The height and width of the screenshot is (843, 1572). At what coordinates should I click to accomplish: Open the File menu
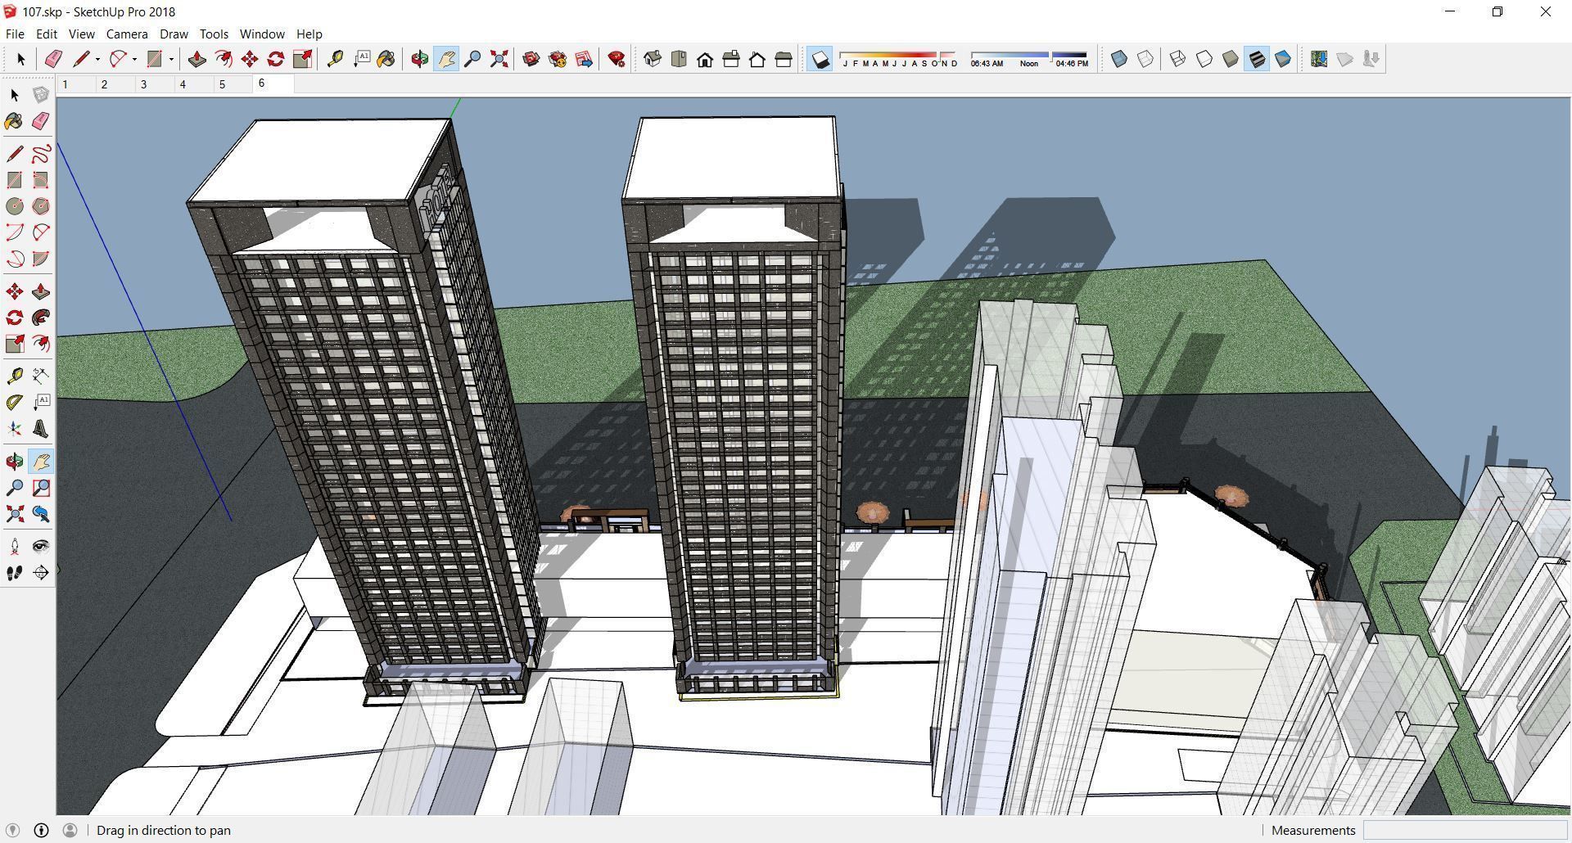(15, 34)
